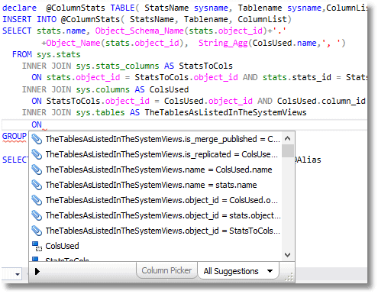Select the All Suggestions tab
Screen dimensions: 378x294
231,271
